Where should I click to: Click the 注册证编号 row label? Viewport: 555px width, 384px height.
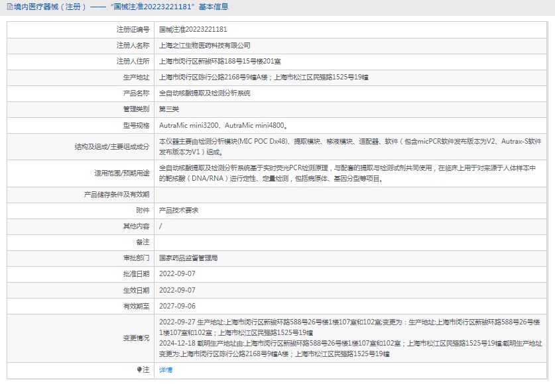133,30
